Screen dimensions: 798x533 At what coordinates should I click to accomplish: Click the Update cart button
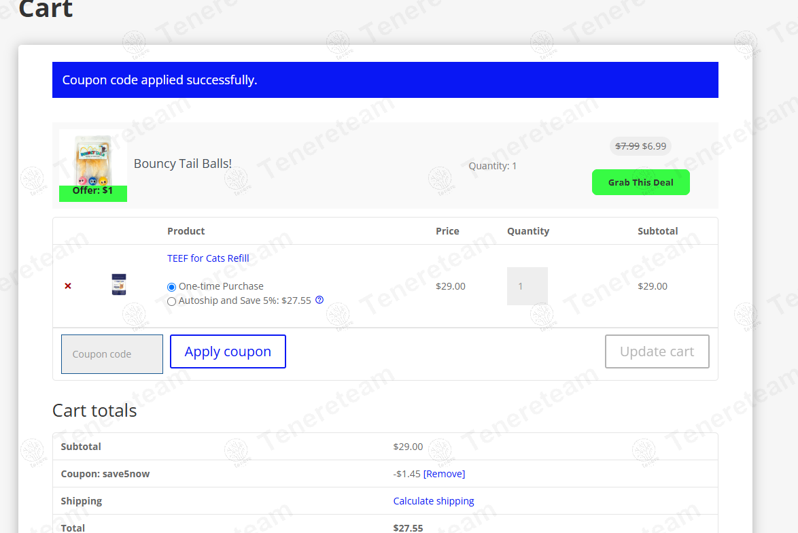(657, 351)
